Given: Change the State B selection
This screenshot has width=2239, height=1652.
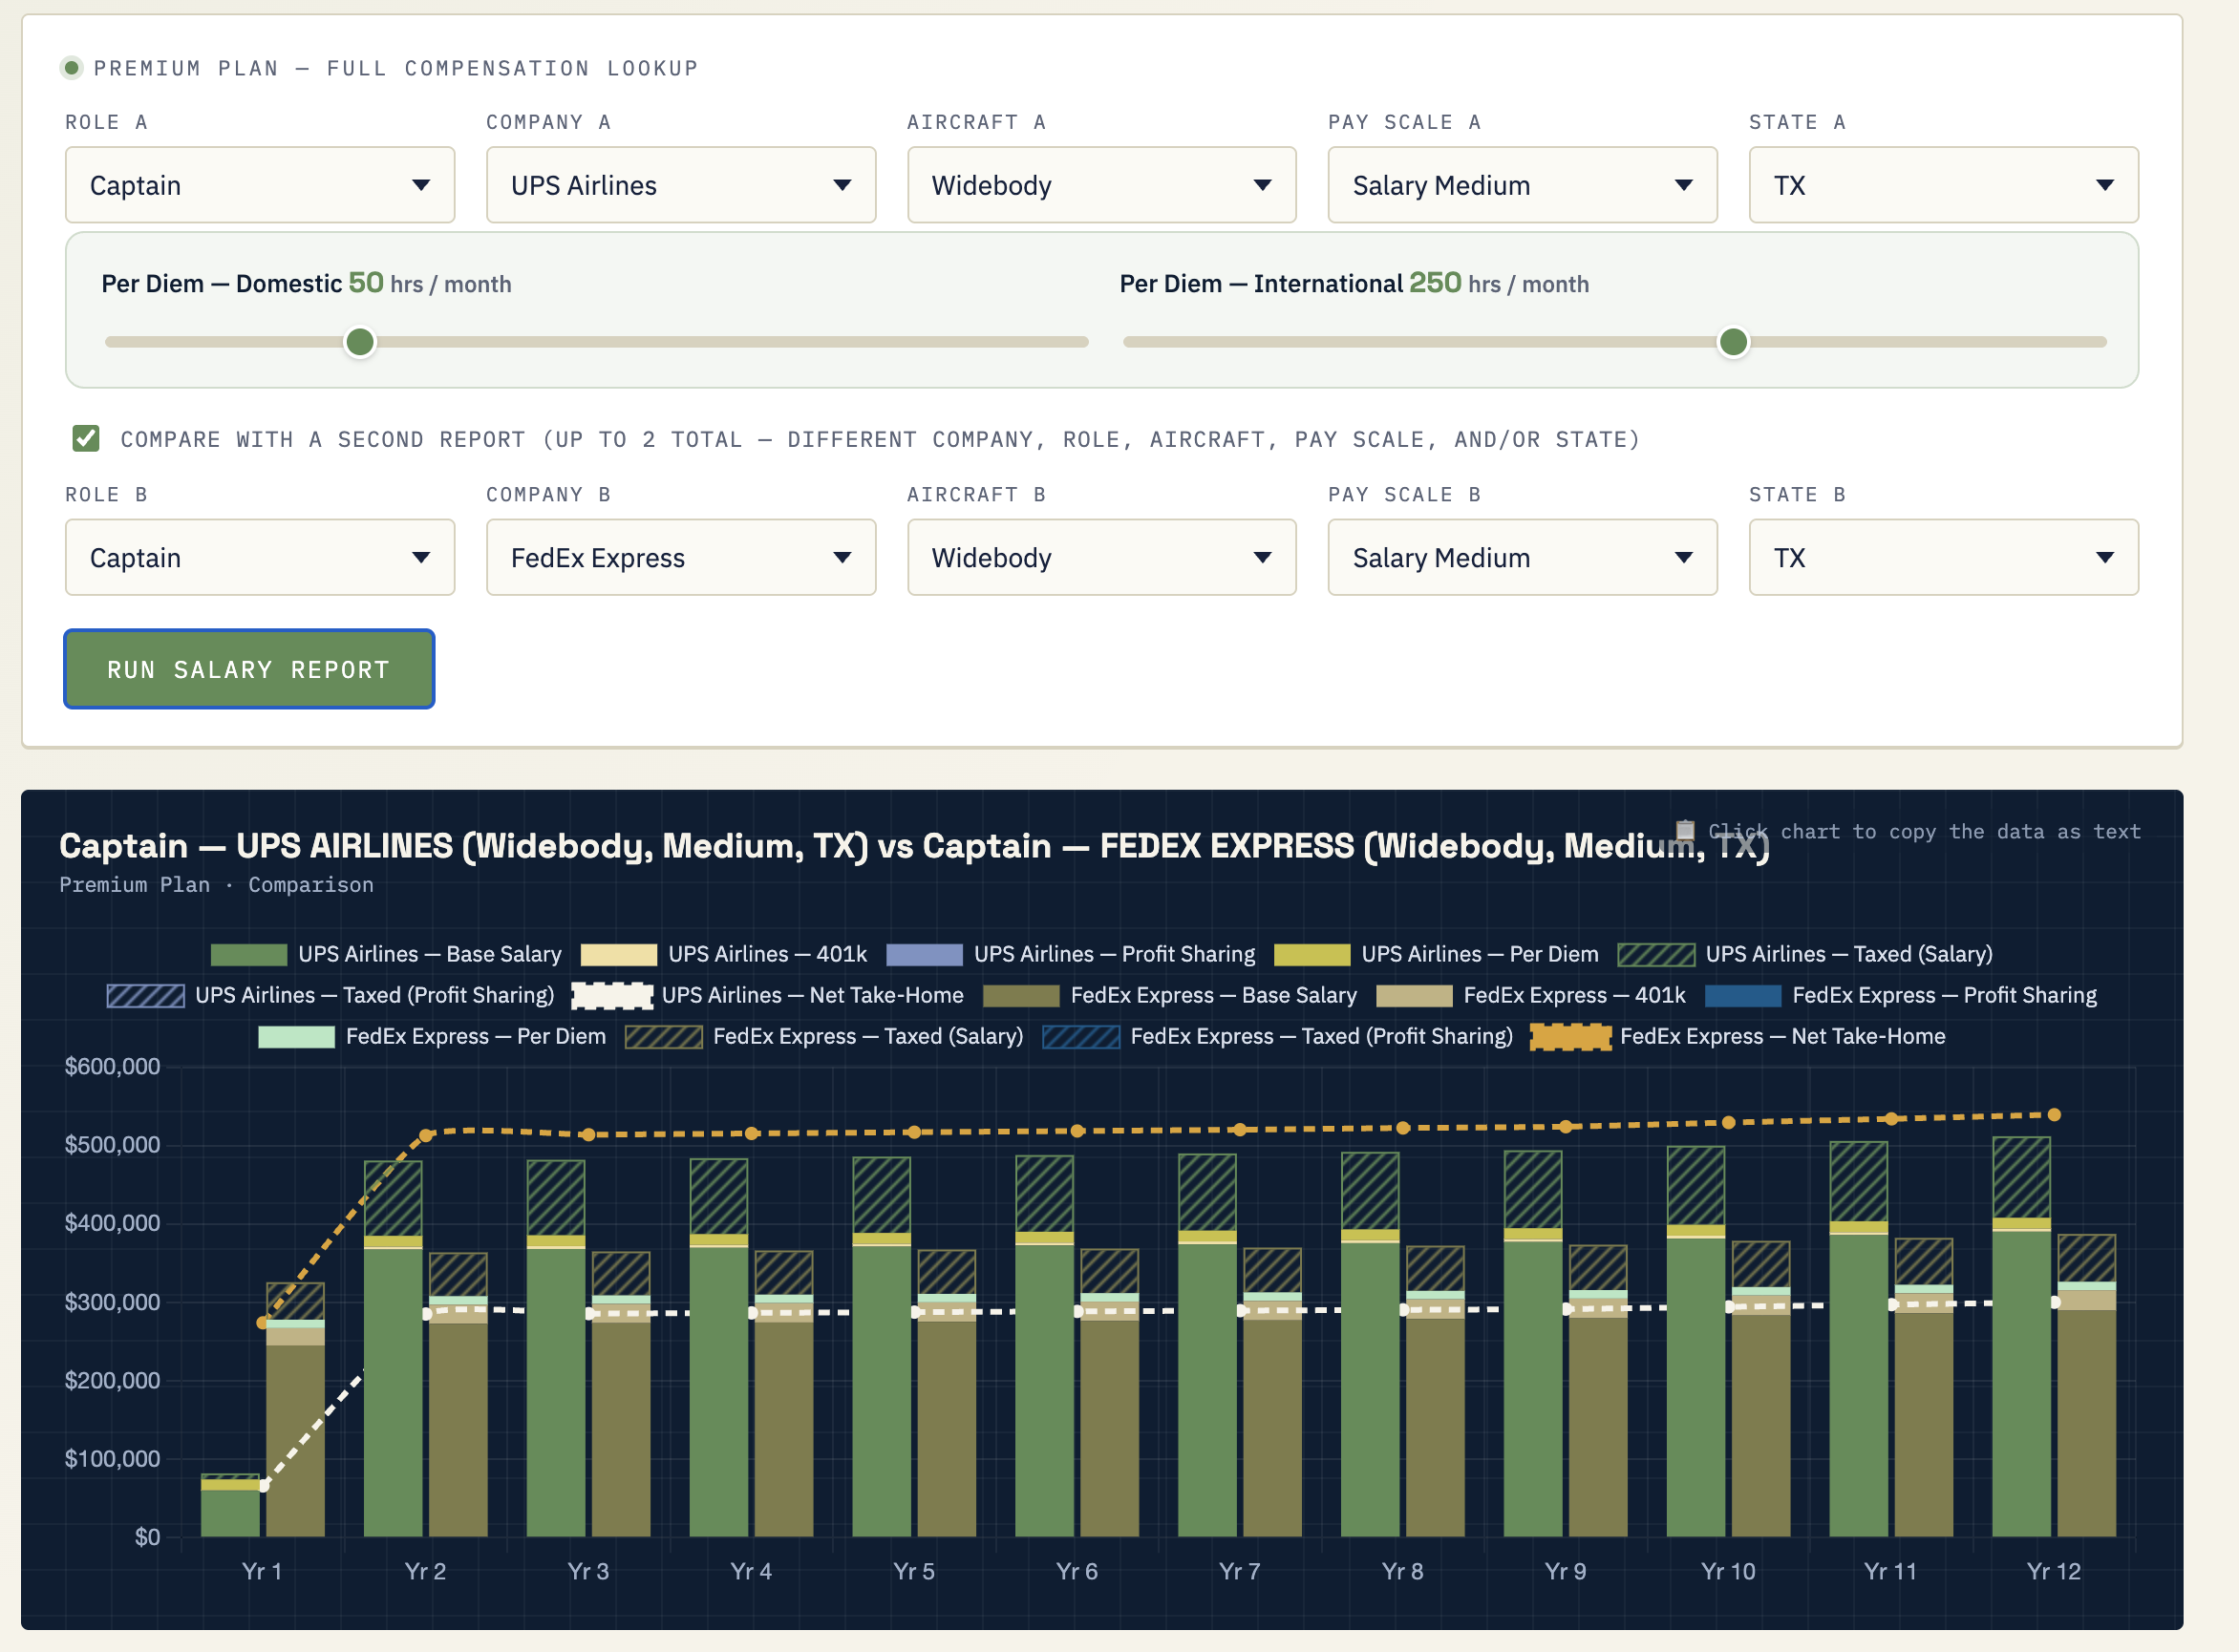Looking at the screenshot, I should tap(1943, 557).
